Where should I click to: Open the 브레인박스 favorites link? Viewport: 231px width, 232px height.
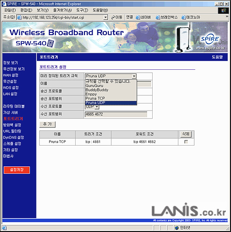tap(166, 17)
